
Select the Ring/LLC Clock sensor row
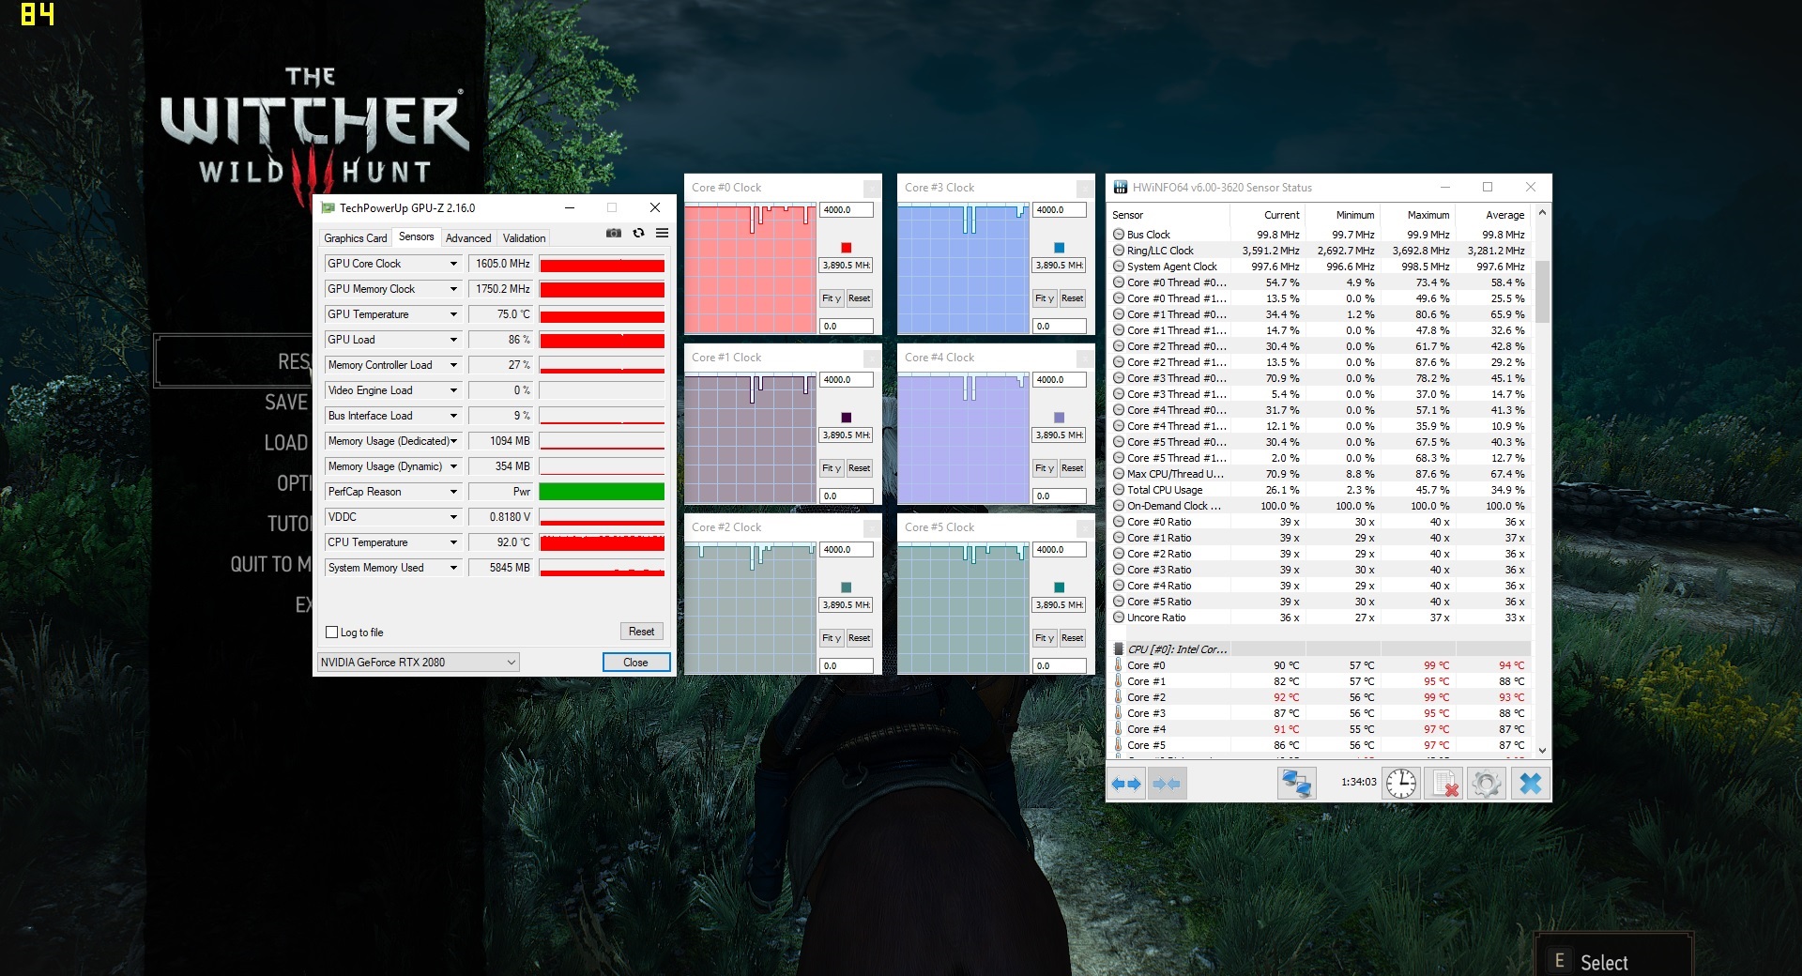tap(1321, 251)
